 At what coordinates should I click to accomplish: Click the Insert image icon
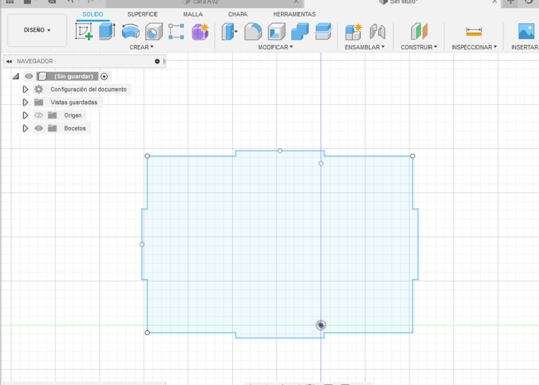[x=526, y=32]
